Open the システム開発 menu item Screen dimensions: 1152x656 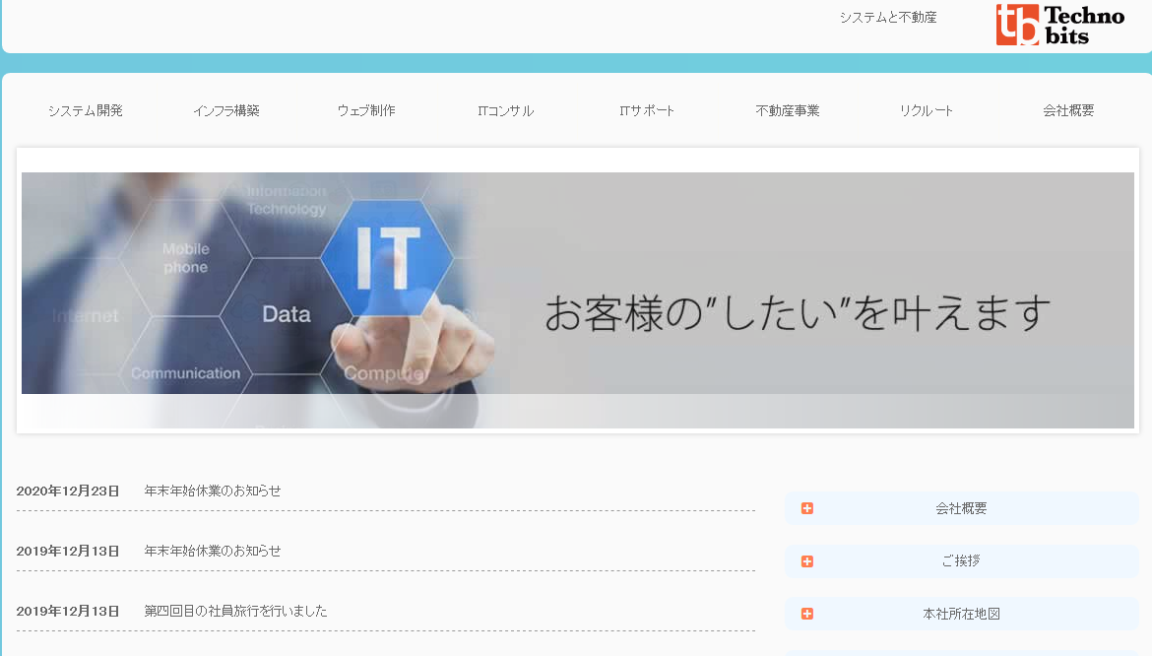pos(86,110)
